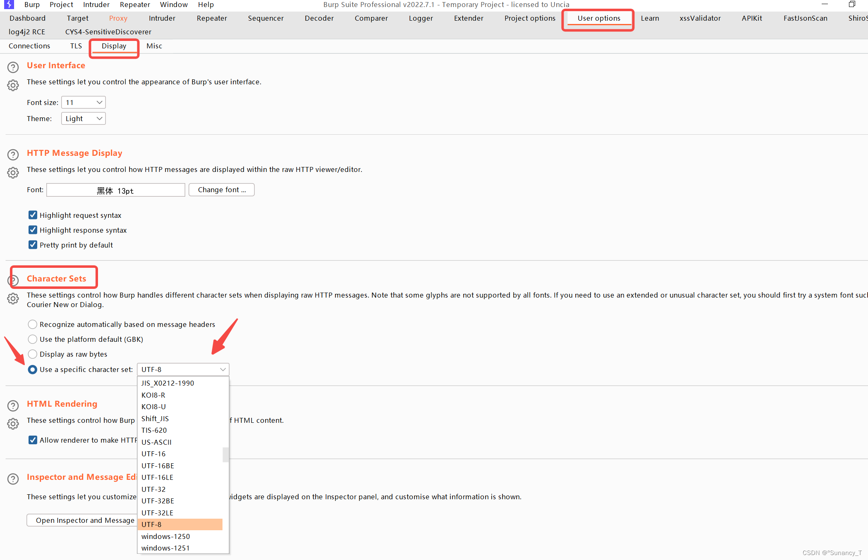Screen dimensions: 868x560
Task: Open the Font size dropdown
Action: point(84,102)
